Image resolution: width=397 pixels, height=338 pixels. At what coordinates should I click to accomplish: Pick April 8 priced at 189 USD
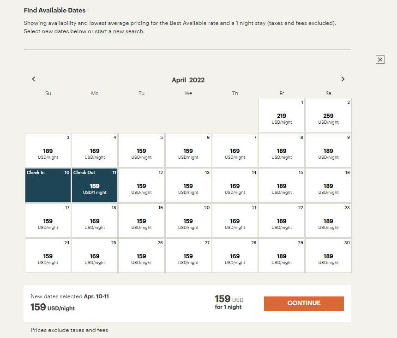click(281, 150)
